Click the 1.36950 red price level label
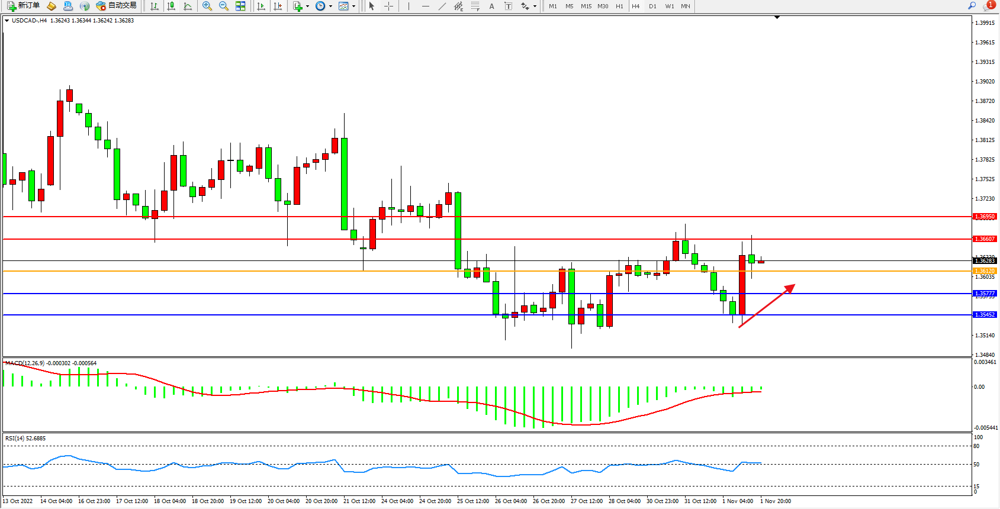 coord(985,217)
